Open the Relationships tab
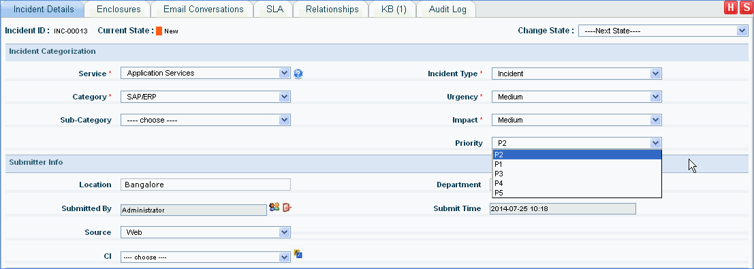Viewport: 754px width, 269px height. coord(332,9)
